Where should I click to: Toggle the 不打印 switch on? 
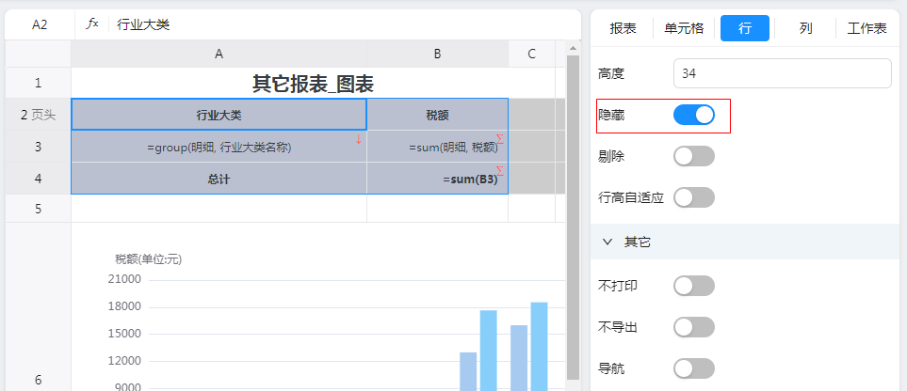694,285
